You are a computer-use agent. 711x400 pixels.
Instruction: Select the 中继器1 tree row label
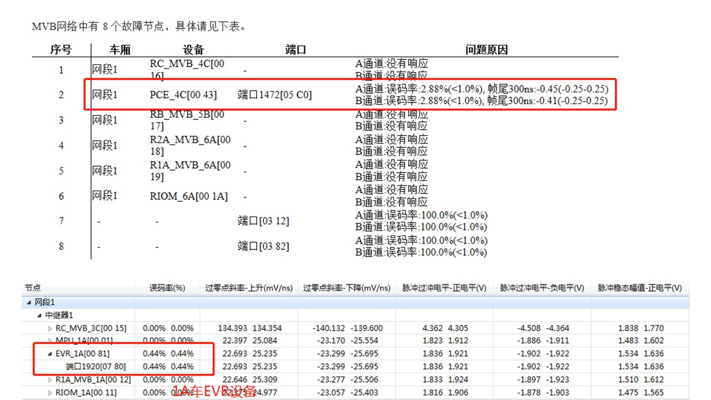59,316
